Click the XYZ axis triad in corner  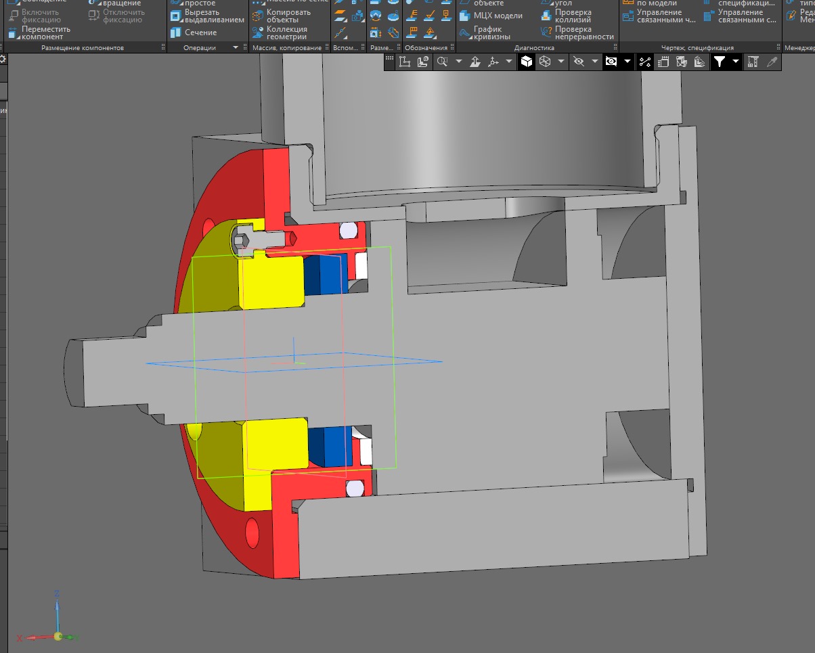57,635
